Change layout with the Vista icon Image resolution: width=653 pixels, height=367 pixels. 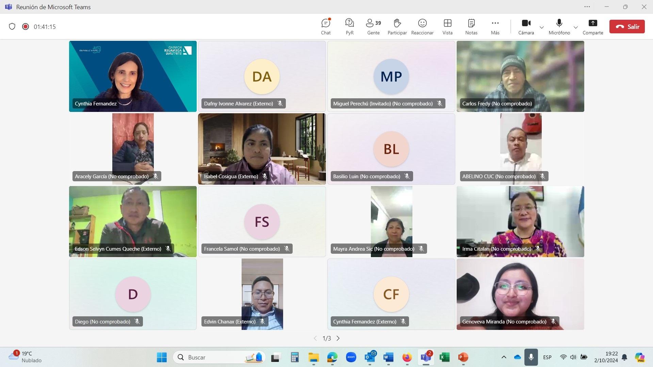[447, 27]
